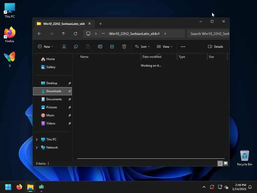
Task: Refresh the current folder view
Action: (76, 34)
